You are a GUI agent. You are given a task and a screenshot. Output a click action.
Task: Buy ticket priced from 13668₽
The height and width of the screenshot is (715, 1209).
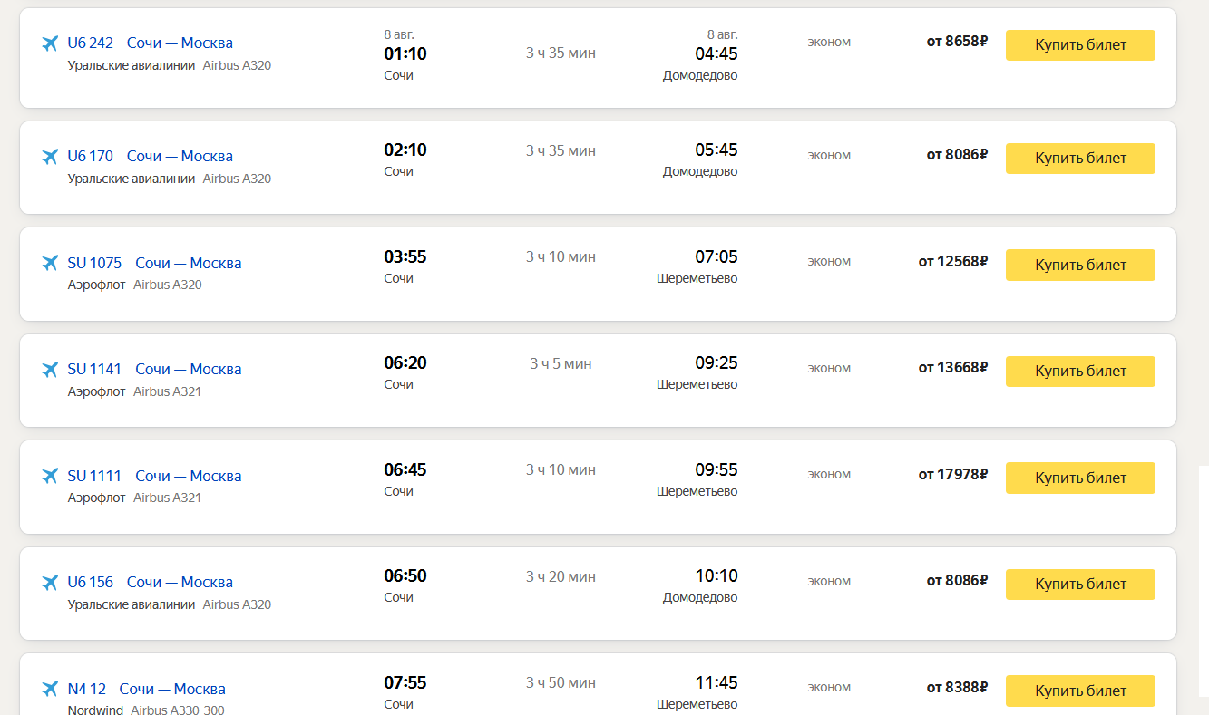1080,372
